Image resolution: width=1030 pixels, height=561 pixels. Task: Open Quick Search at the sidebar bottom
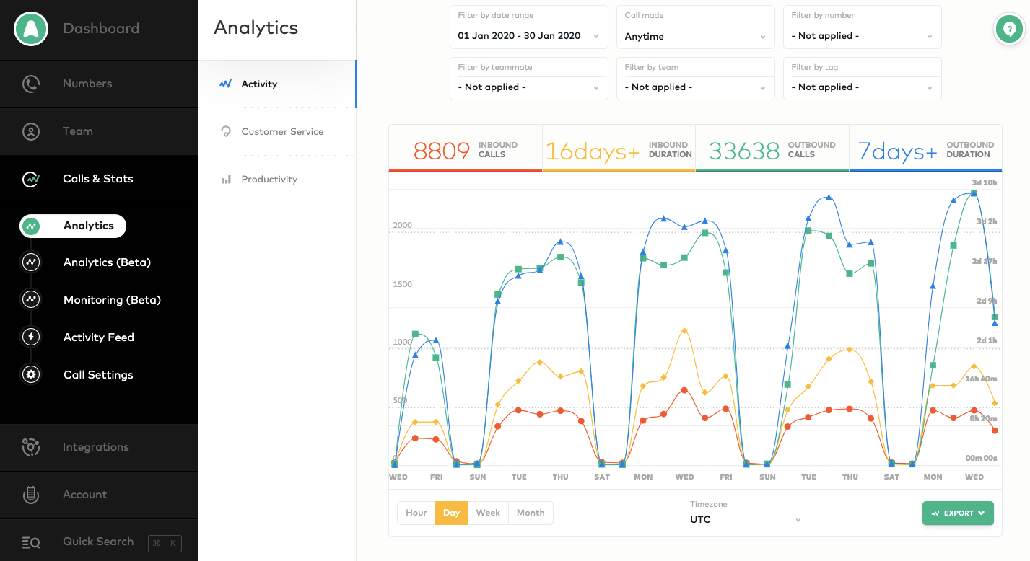click(98, 542)
